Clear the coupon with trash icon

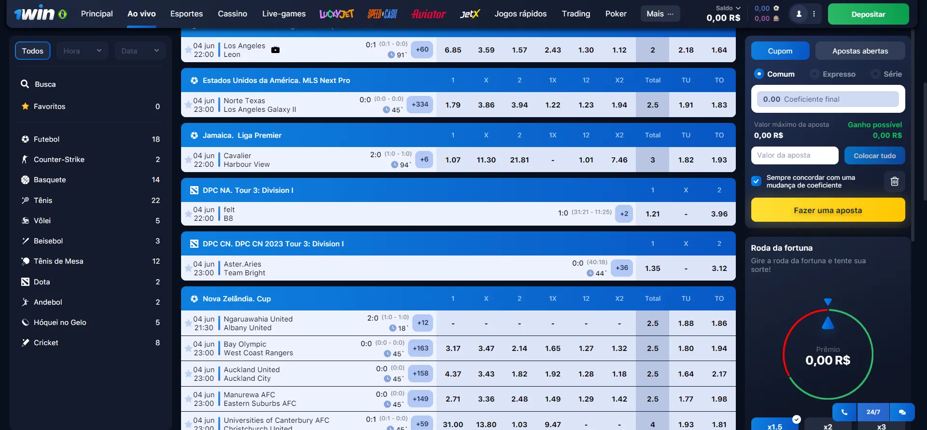click(x=895, y=181)
